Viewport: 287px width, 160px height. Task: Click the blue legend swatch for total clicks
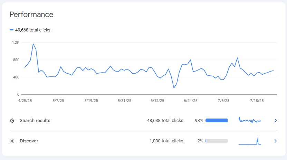pyautogui.click(x=11, y=30)
